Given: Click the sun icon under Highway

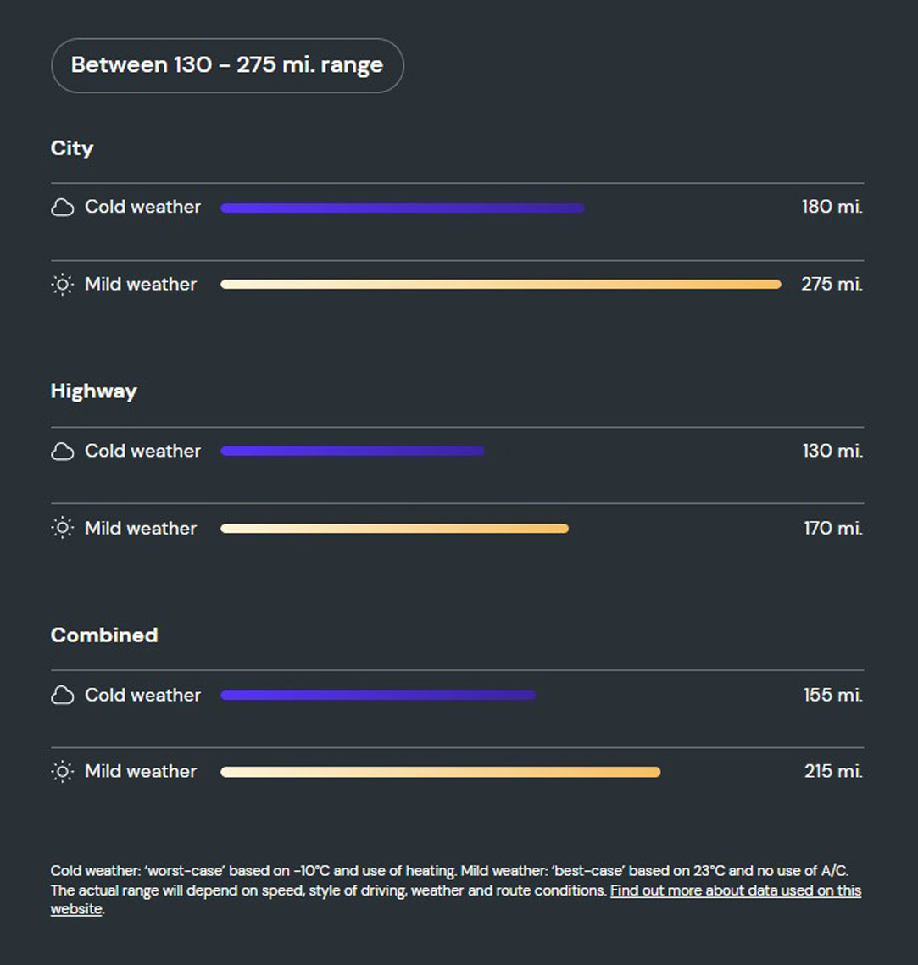Looking at the screenshot, I should coord(62,529).
